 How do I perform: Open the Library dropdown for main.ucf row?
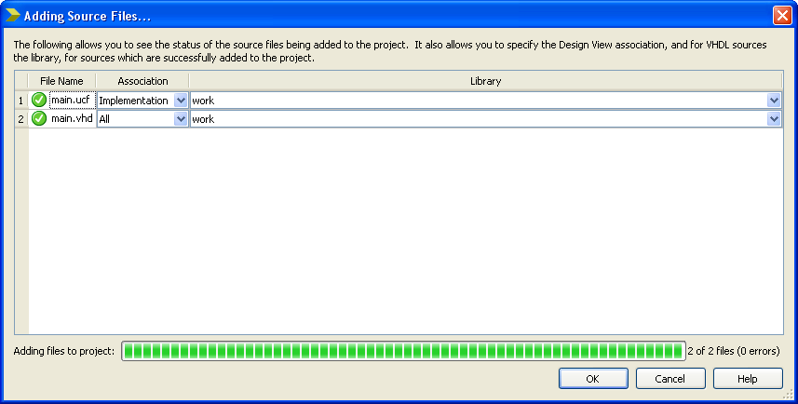point(774,100)
